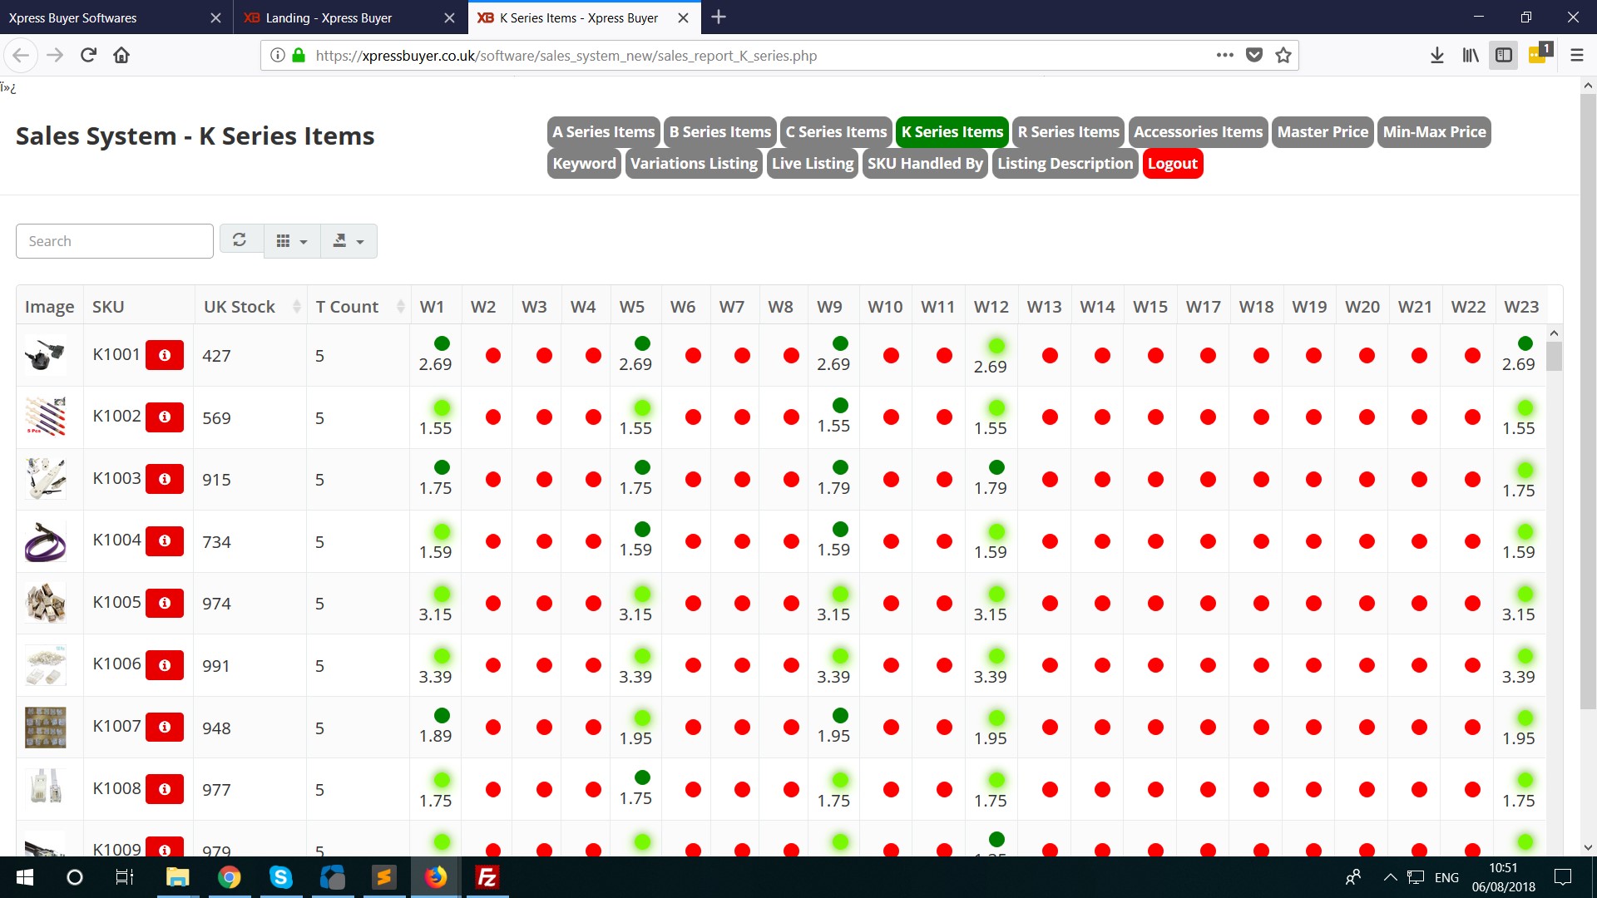The height and width of the screenshot is (898, 1597).
Task: Open the R Series Items page
Action: (x=1068, y=132)
